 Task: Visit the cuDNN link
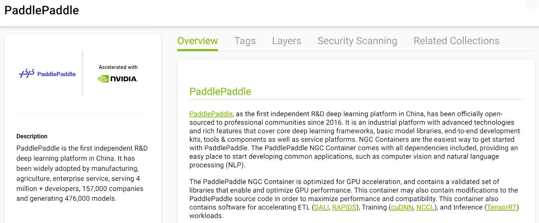click(x=401, y=207)
